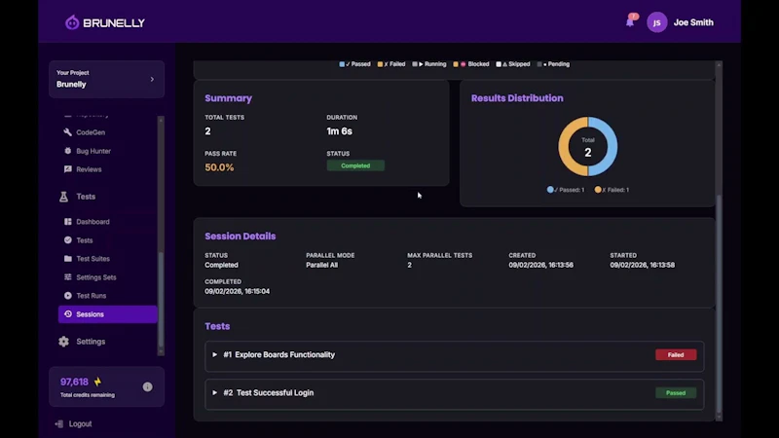Click the Joe Smith username
The height and width of the screenshot is (438, 779).
tap(693, 22)
